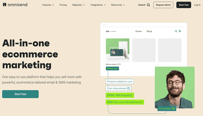This screenshot has width=203, height=116.
Task: Click the omnisend wordmark text
Action: tap(17, 5)
